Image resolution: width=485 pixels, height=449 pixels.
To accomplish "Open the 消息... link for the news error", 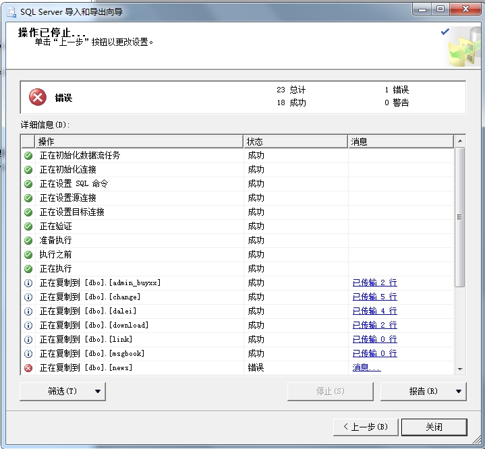I will click(x=366, y=368).
